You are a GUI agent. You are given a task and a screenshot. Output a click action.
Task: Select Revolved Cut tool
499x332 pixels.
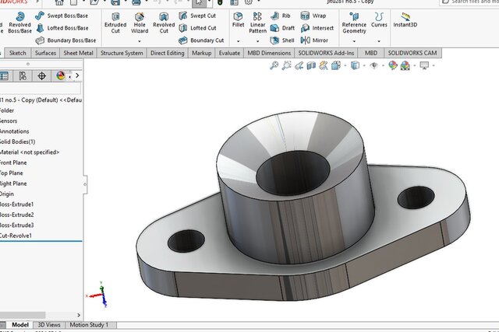pyautogui.click(x=164, y=23)
